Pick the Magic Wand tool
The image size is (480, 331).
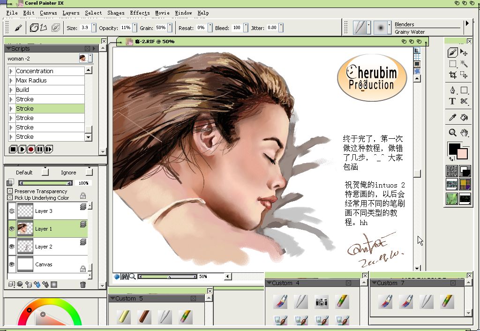pos(464,64)
